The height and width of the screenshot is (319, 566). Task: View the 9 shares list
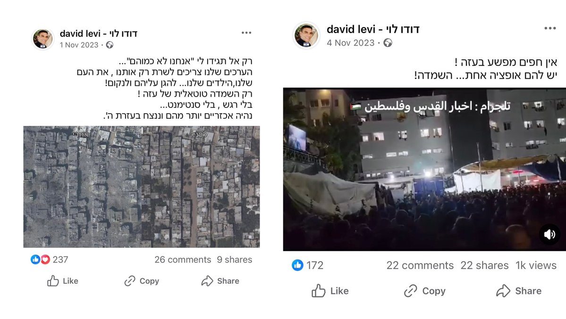click(234, 260)
